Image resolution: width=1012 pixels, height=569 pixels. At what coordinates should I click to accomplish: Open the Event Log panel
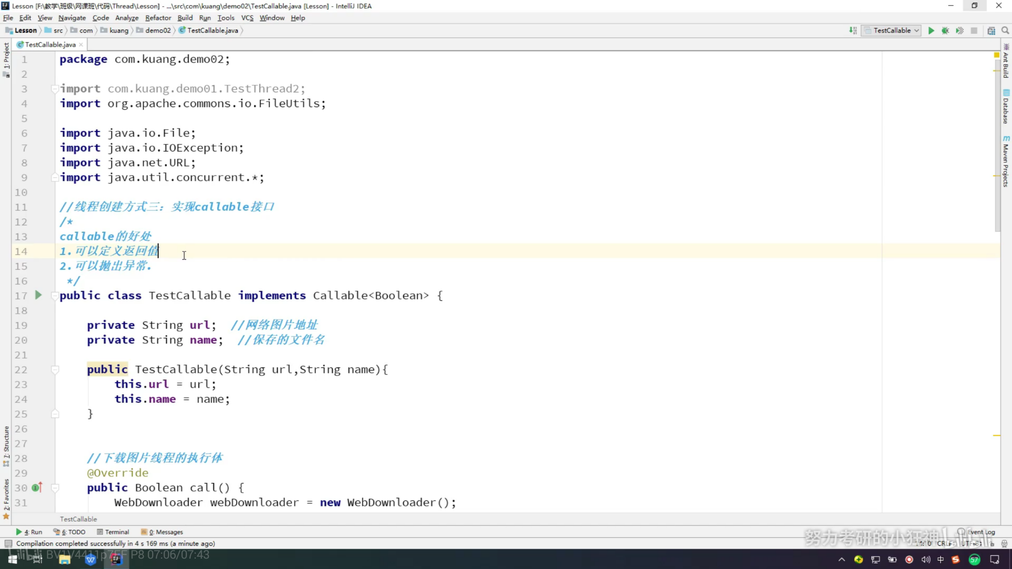click(x=976, y=532)
